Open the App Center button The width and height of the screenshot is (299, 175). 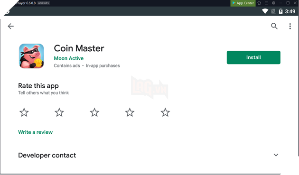[243, 3]
